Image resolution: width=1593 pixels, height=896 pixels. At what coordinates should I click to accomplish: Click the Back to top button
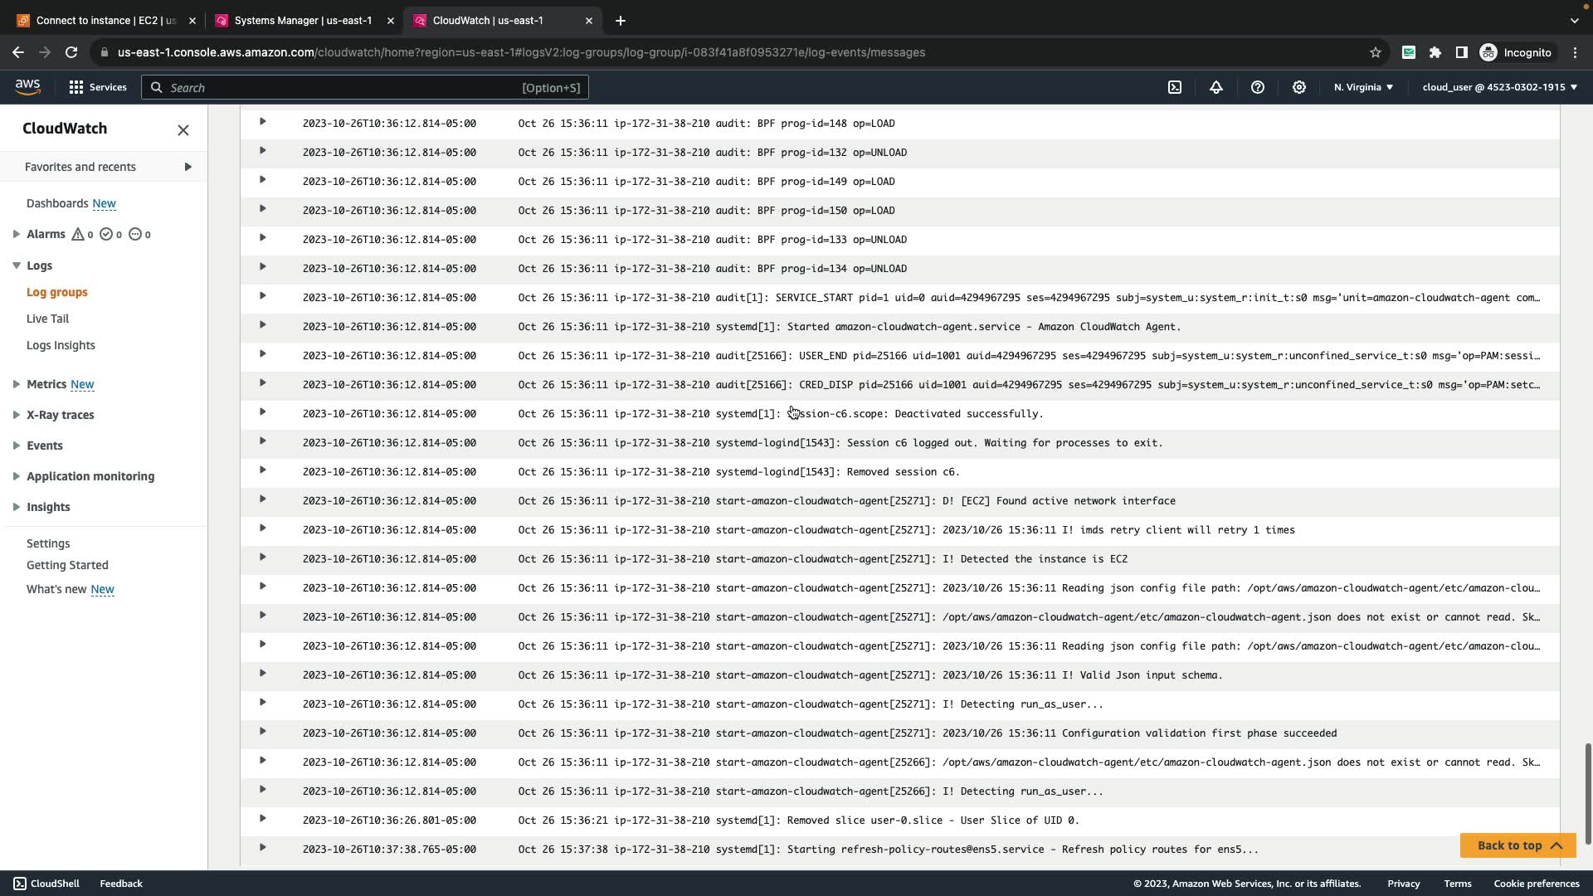point(1517,845)
